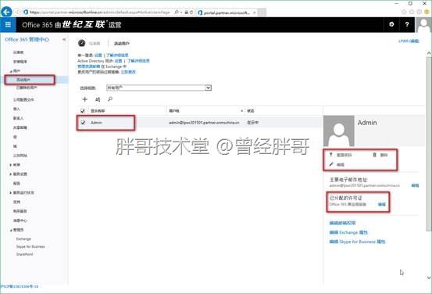Expand the 服务运行状况 sidebar node
The image size is (432, 294).
pos(11,193)
